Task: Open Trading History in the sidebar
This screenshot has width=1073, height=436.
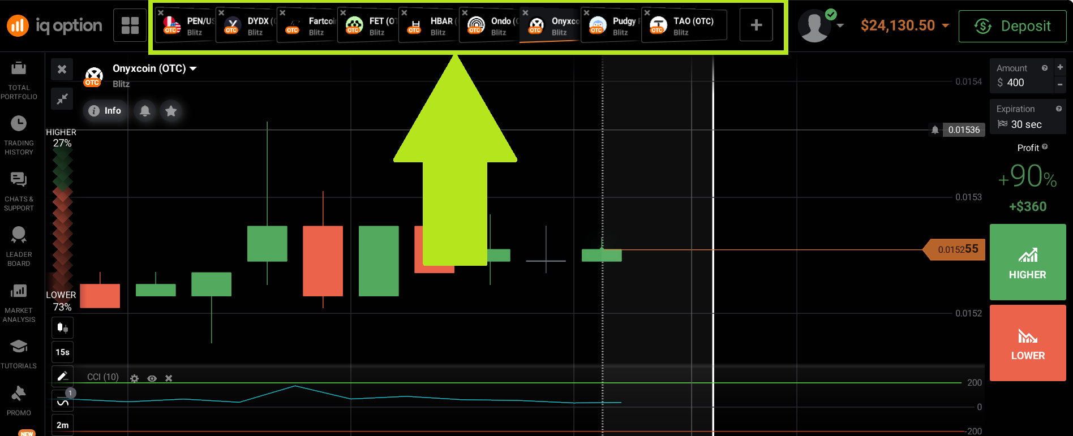Action: click(19, 135)
